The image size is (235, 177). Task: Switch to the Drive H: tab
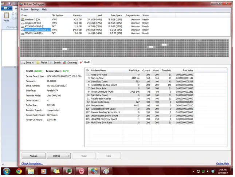28,63
